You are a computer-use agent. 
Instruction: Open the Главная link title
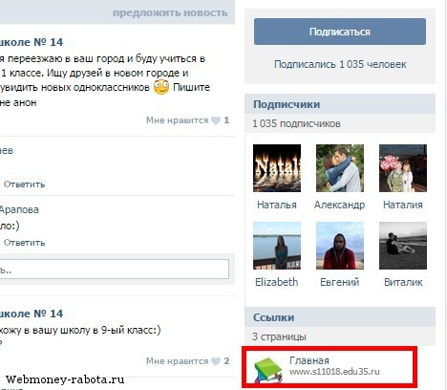[x=309, y=360]
